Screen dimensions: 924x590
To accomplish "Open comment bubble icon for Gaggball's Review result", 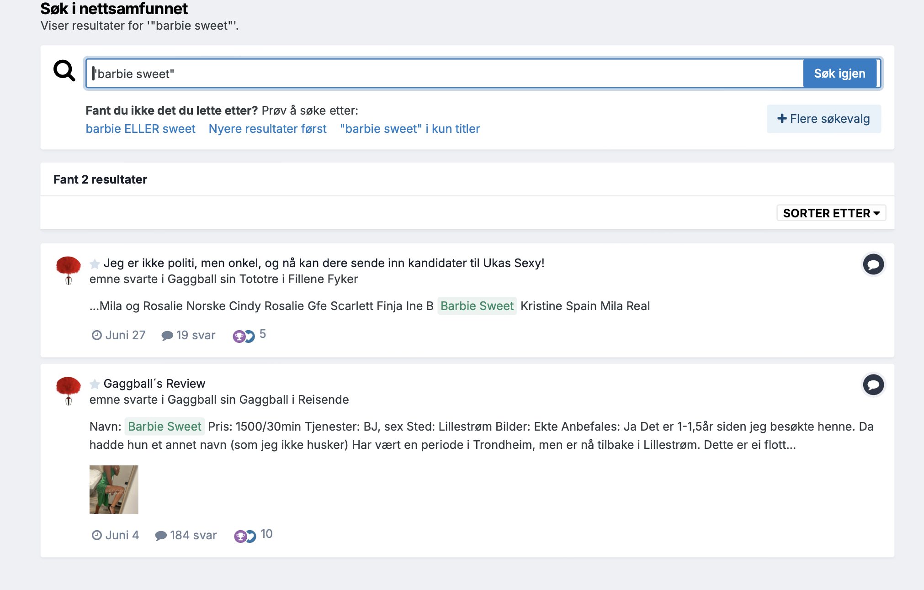I will pyautogui.click(x=873, y=385).
